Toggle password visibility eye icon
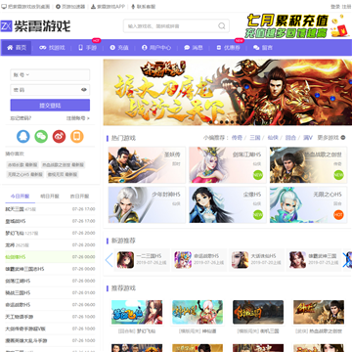352x352 pixels. pyautogui.click(x=84, y=90)
